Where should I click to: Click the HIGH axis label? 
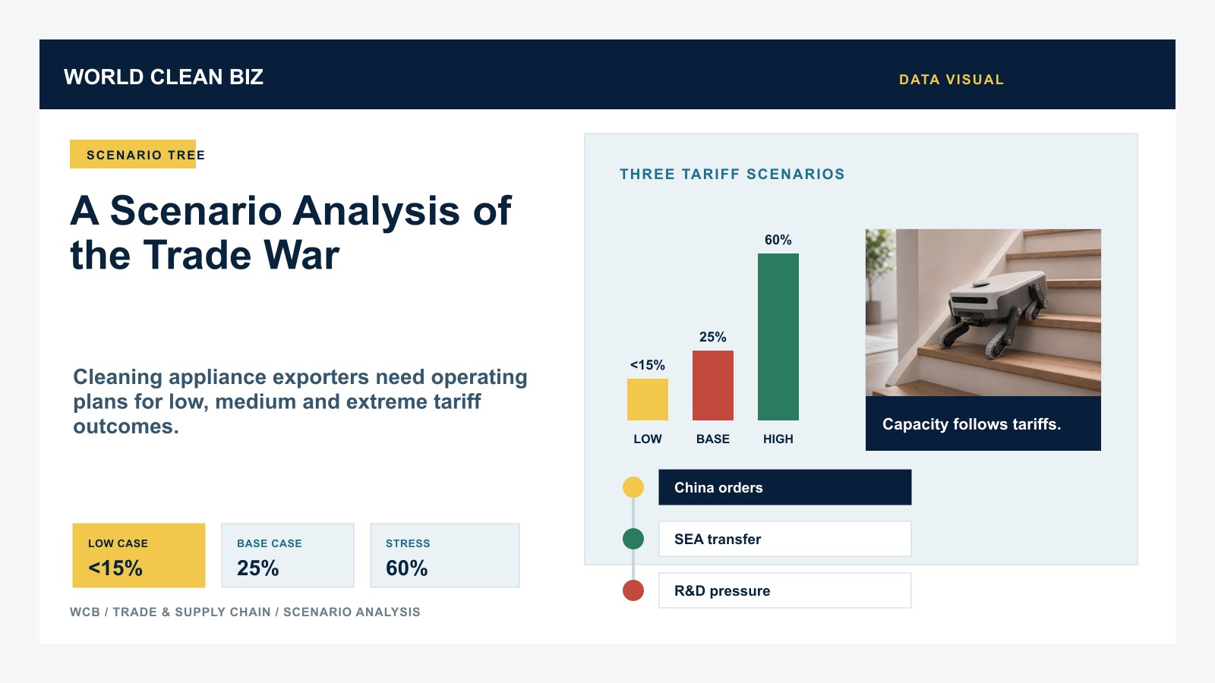click(778, 439)
